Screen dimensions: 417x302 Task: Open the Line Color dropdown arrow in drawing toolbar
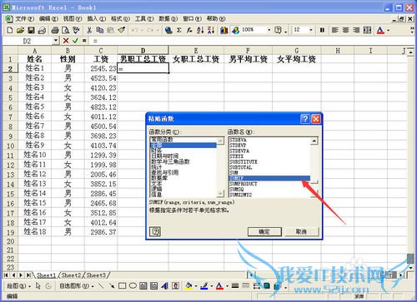point(212,285)
